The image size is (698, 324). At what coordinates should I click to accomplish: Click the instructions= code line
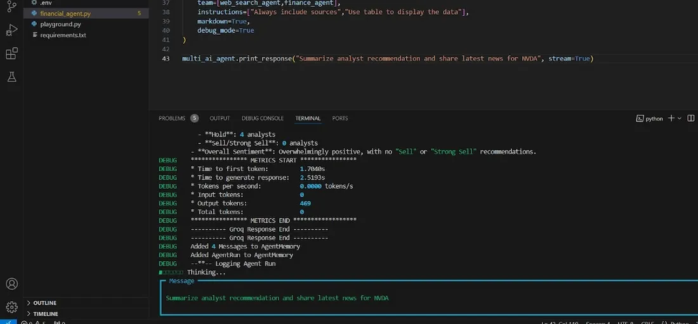click(333, 12)
